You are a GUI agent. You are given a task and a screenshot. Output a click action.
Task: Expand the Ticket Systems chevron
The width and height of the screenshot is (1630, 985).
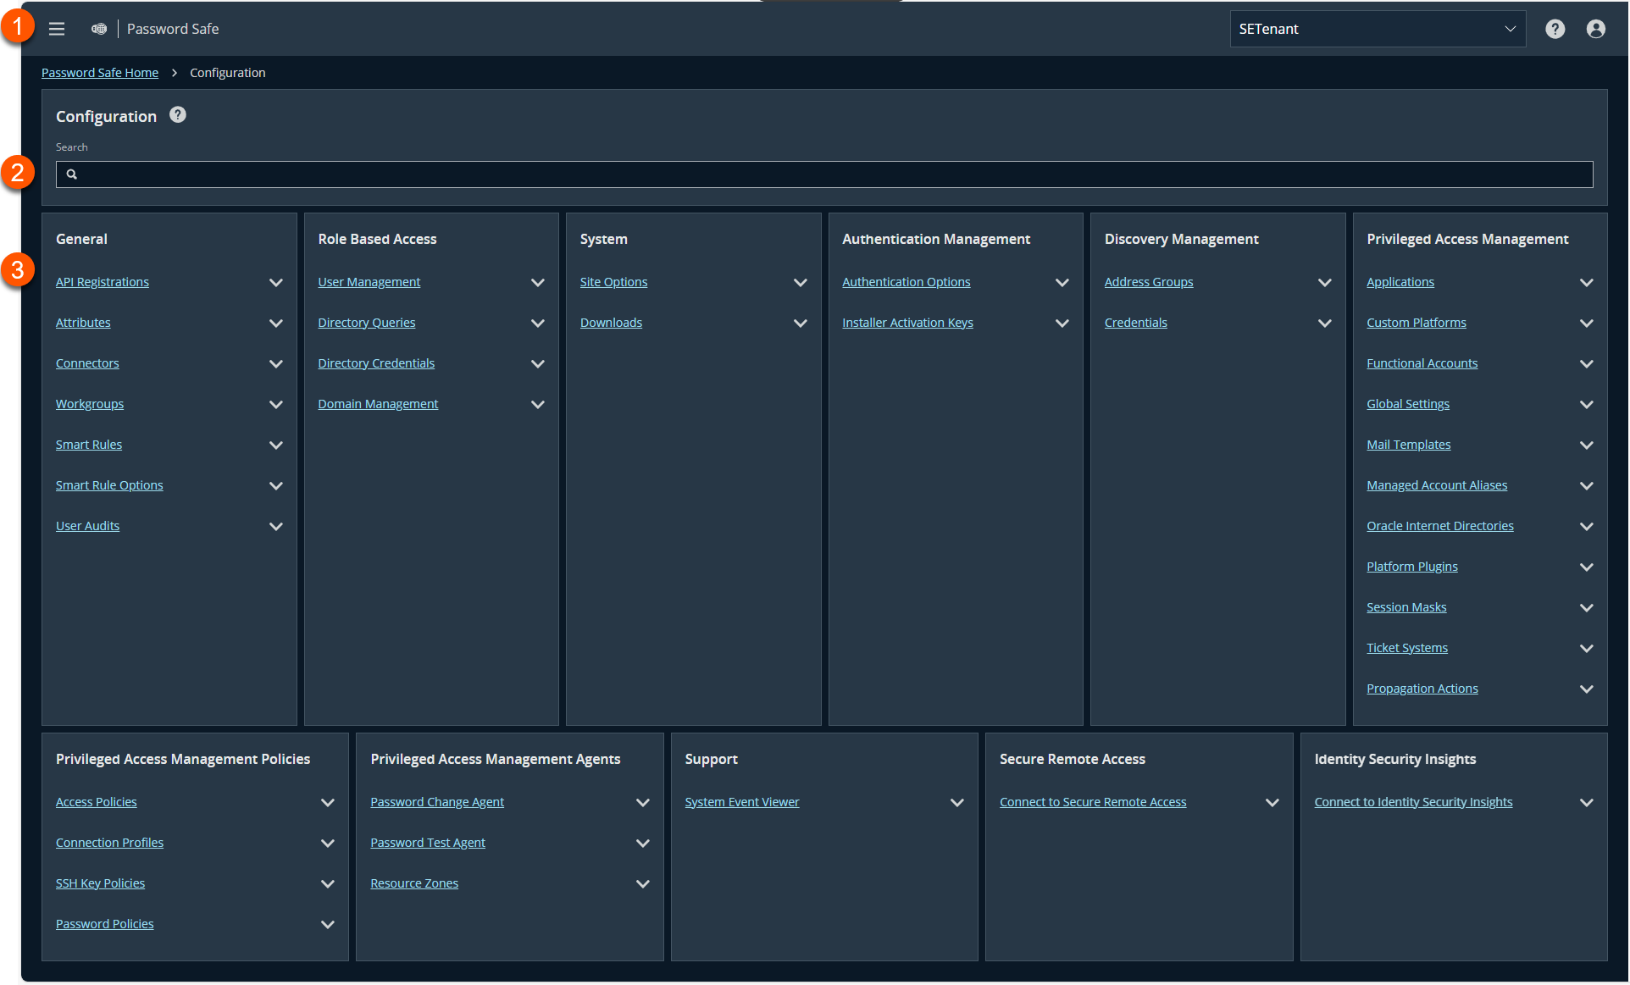click(1586, 648)
